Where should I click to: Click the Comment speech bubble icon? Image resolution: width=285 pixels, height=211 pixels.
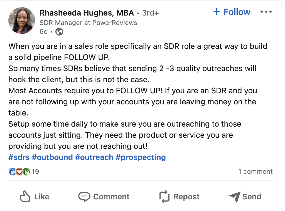[84, 197]
